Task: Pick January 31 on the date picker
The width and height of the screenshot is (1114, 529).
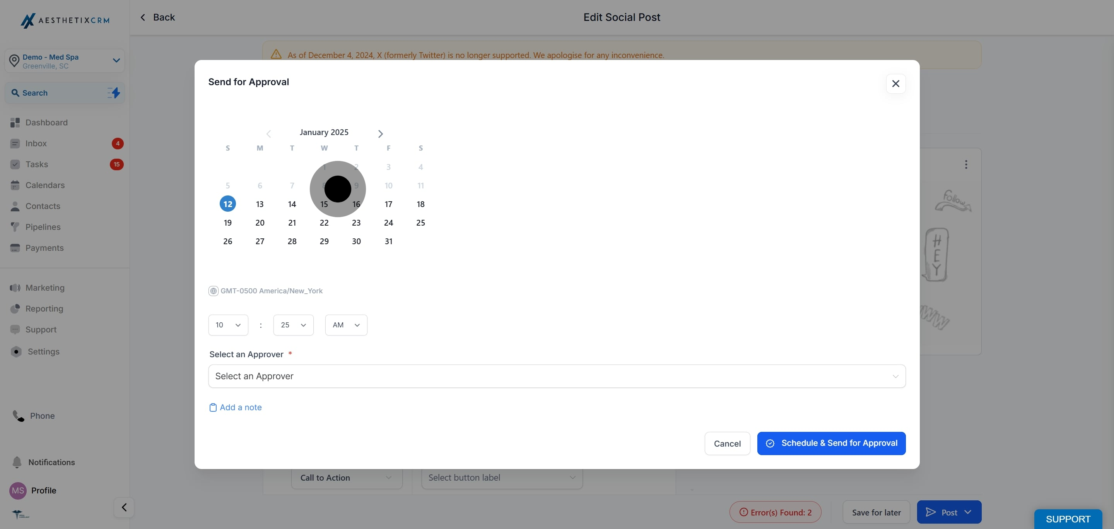Action: tap(388, 241)
